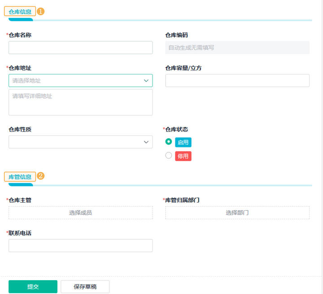The image size is (323, 294).
Task: Click the chevron arrow in 仓库性质 selector
Action: click(146, 142)
